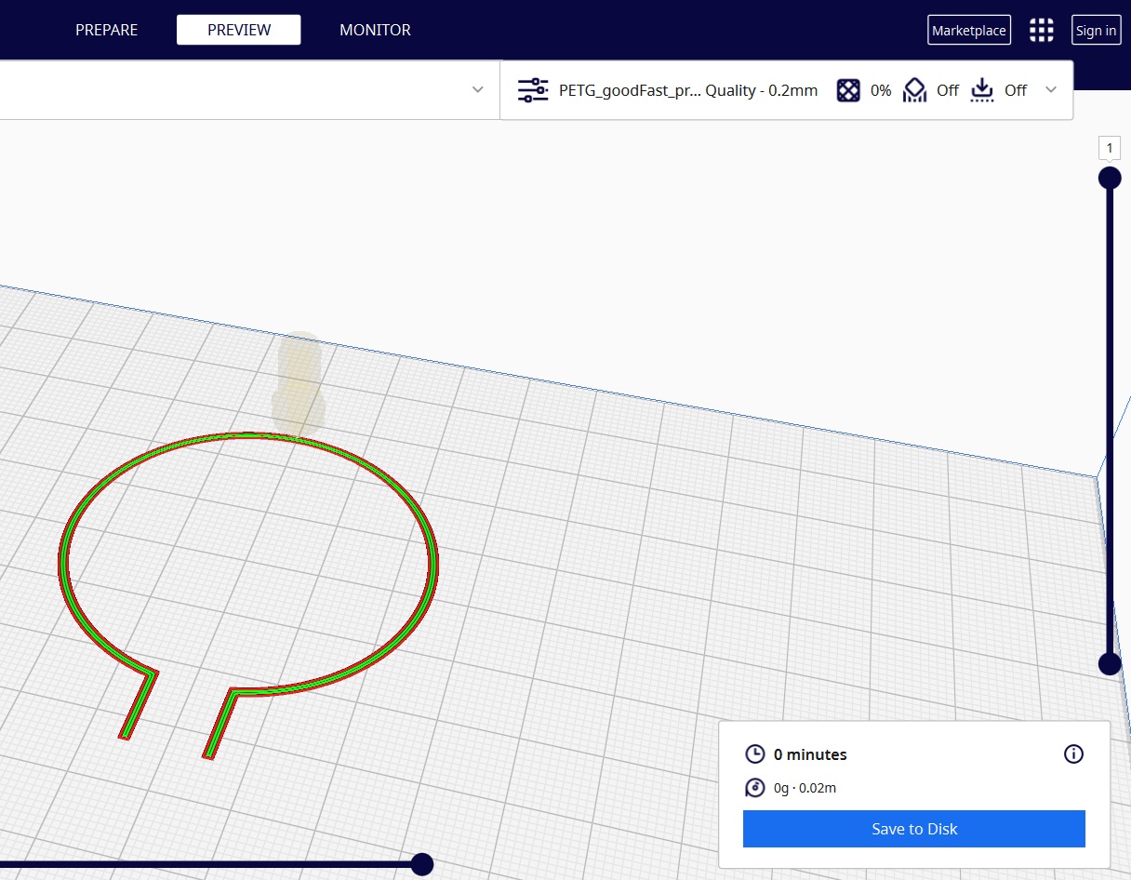The height and width of the screenshot is (880, 1131).
Task: Switch to the PREPARE stage tab
Action: (106, 30)
